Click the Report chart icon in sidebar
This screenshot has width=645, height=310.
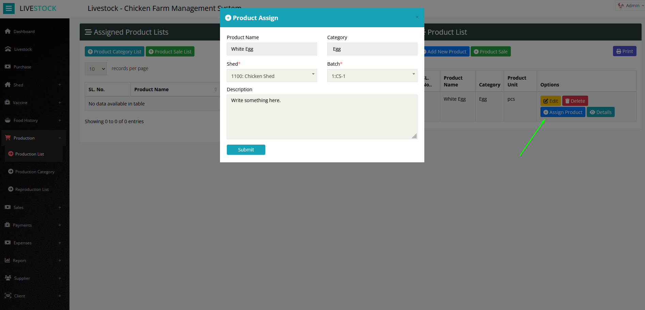click(x=7, y=260)
